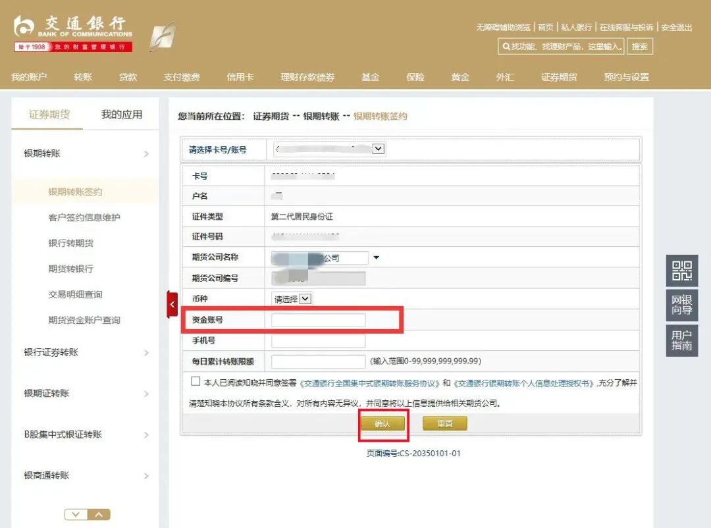Click the 网银向导 side button
Viewport: 711px width, 528px height.
click(x=681, y=305)
